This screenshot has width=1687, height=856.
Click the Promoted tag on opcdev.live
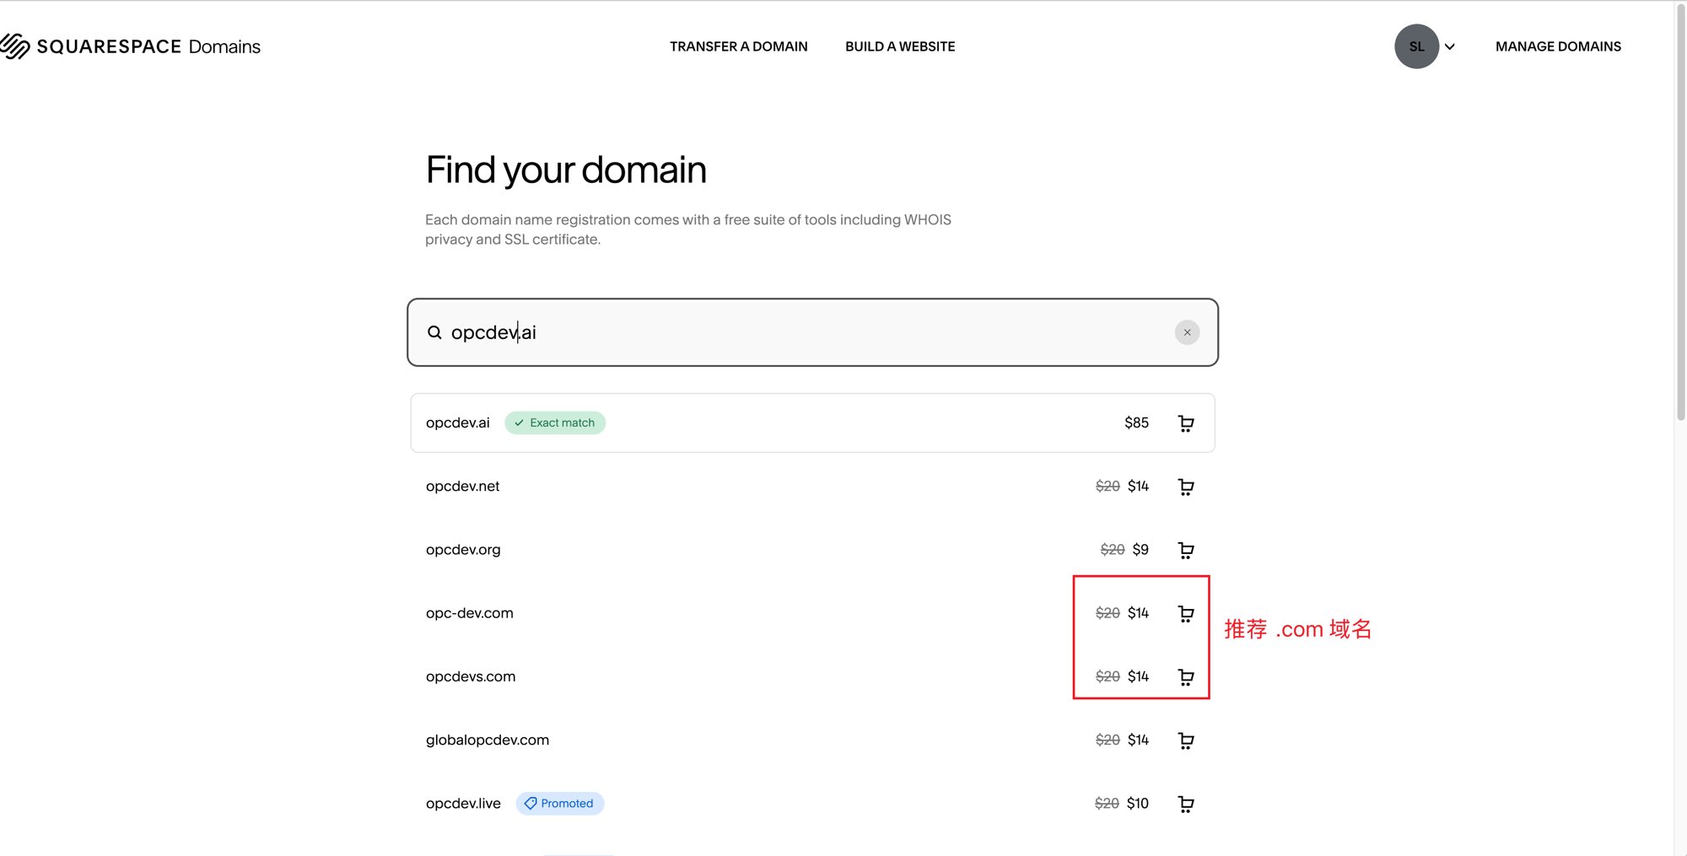(559, 803)
